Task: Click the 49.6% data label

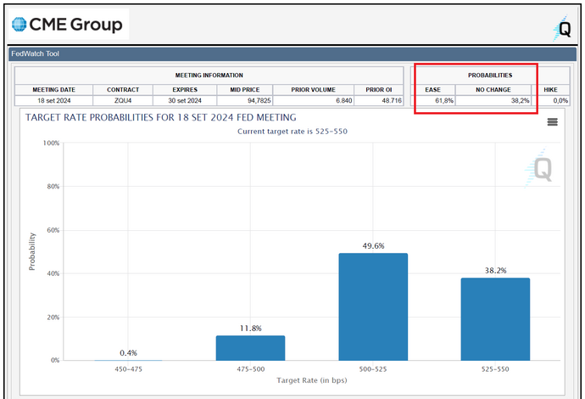Action: 373,246
